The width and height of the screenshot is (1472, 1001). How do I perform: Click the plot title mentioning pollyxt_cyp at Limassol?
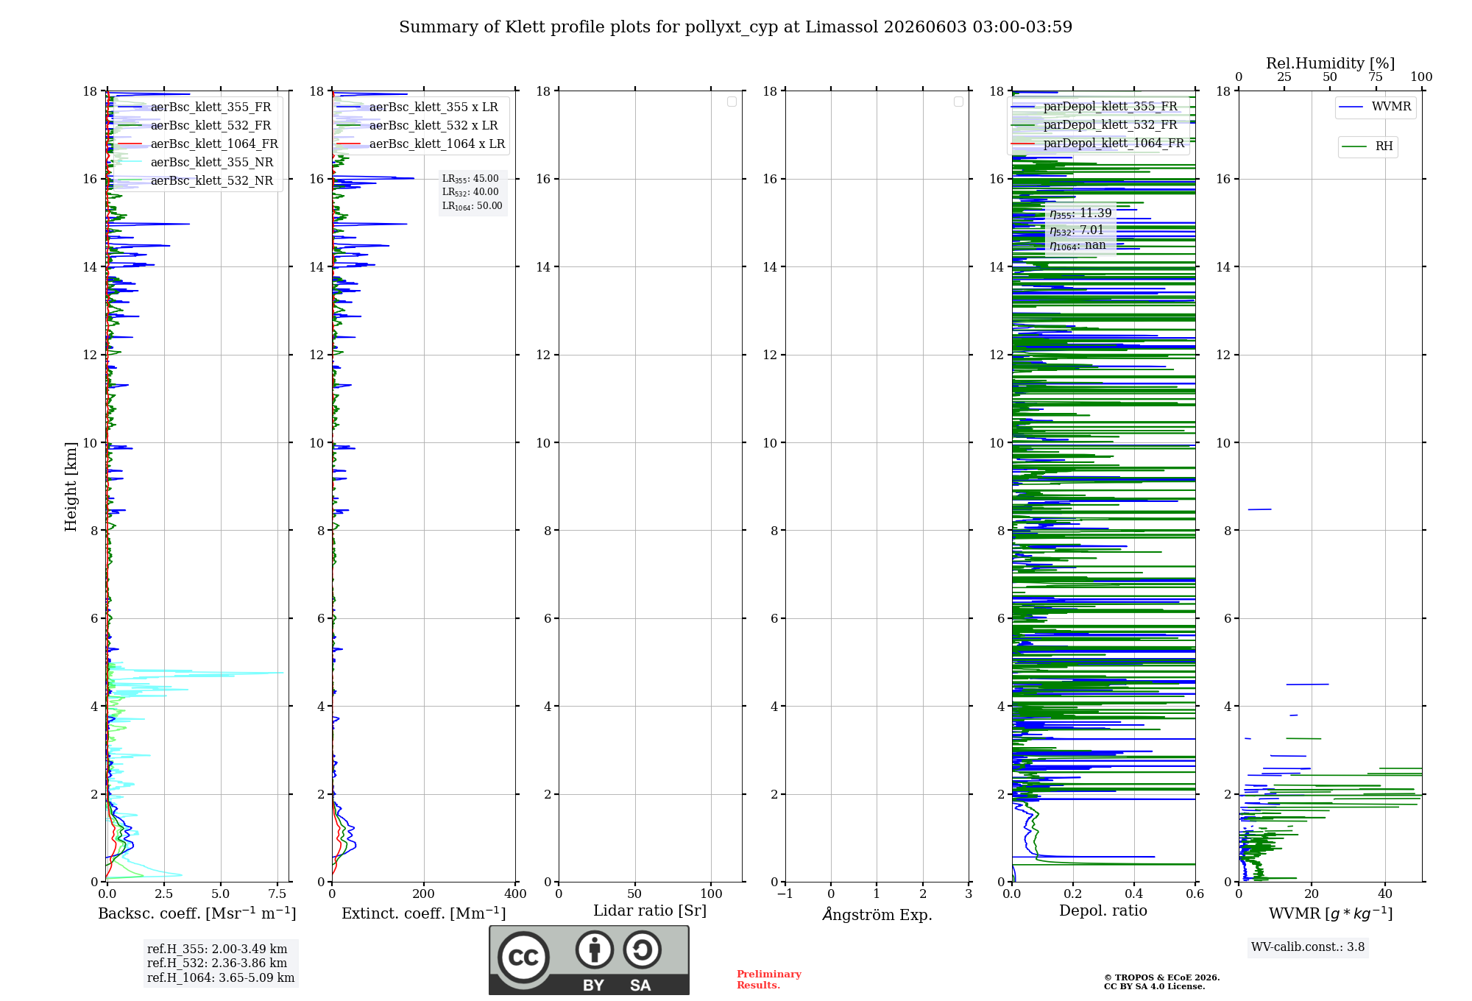(x=735, y=27)
